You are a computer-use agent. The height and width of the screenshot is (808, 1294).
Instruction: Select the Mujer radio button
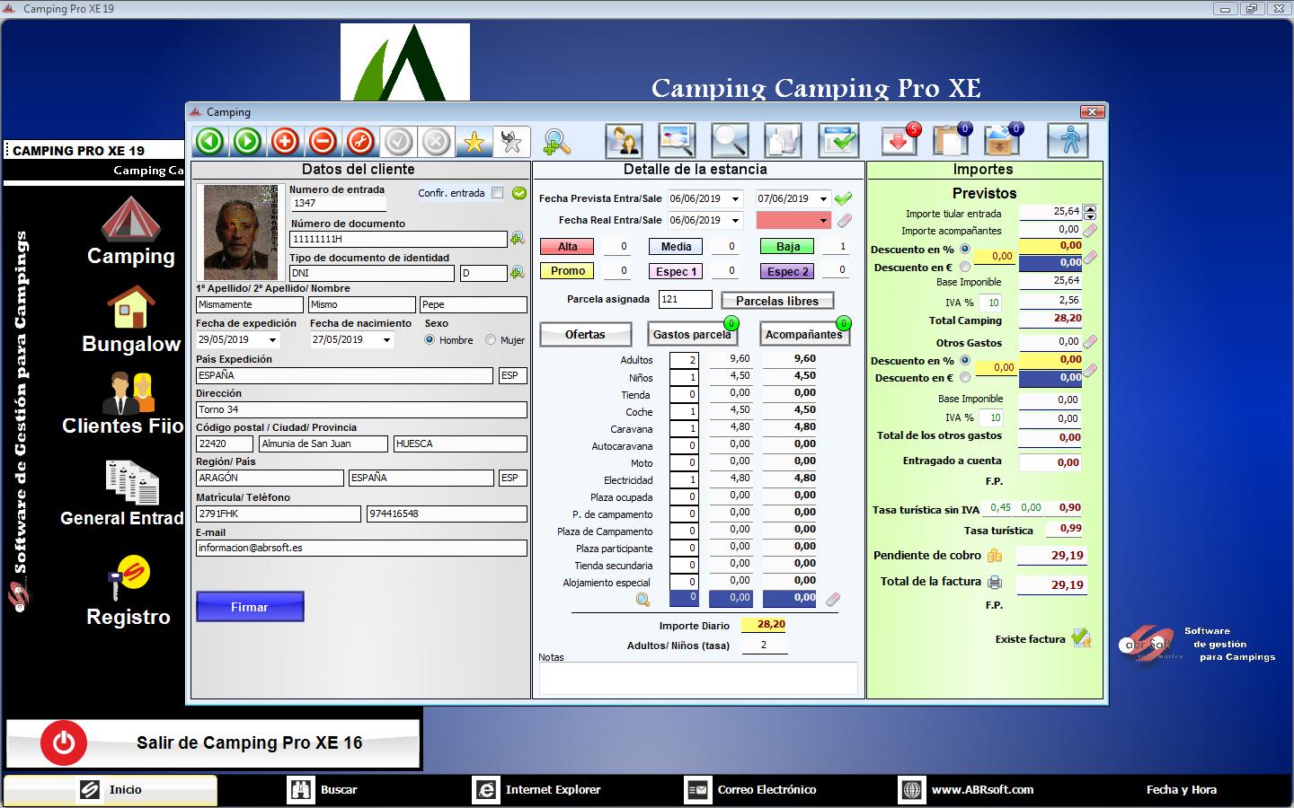(x=491, y=340)
